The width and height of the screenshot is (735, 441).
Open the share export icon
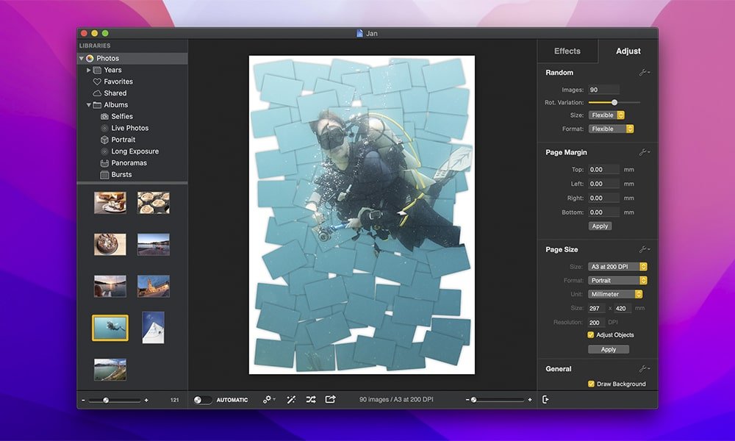click(330, 399)
